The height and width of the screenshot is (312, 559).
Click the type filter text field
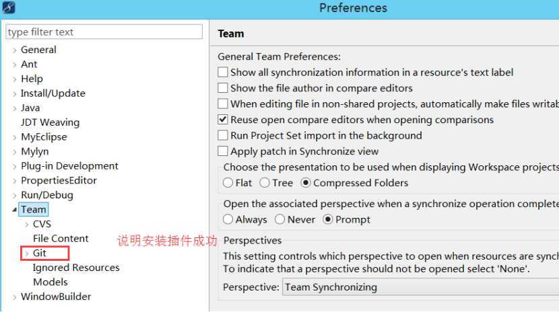click(x=104, y=32)
